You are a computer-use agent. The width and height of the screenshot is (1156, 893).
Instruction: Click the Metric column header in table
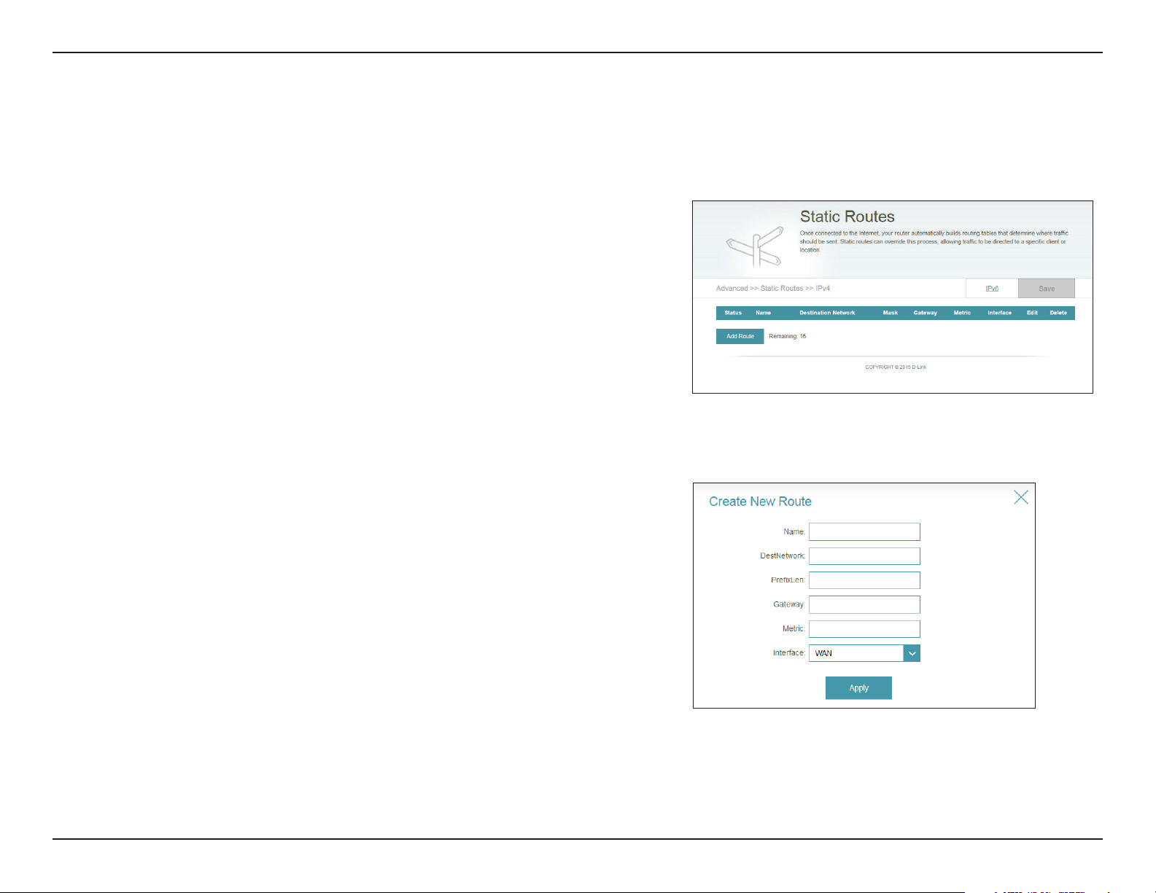point(962,313)
